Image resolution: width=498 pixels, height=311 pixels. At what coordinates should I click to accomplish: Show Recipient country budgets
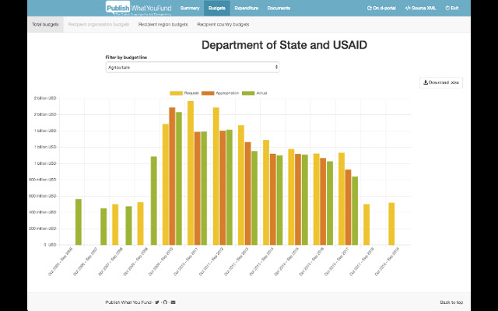(x=223, y=24)
